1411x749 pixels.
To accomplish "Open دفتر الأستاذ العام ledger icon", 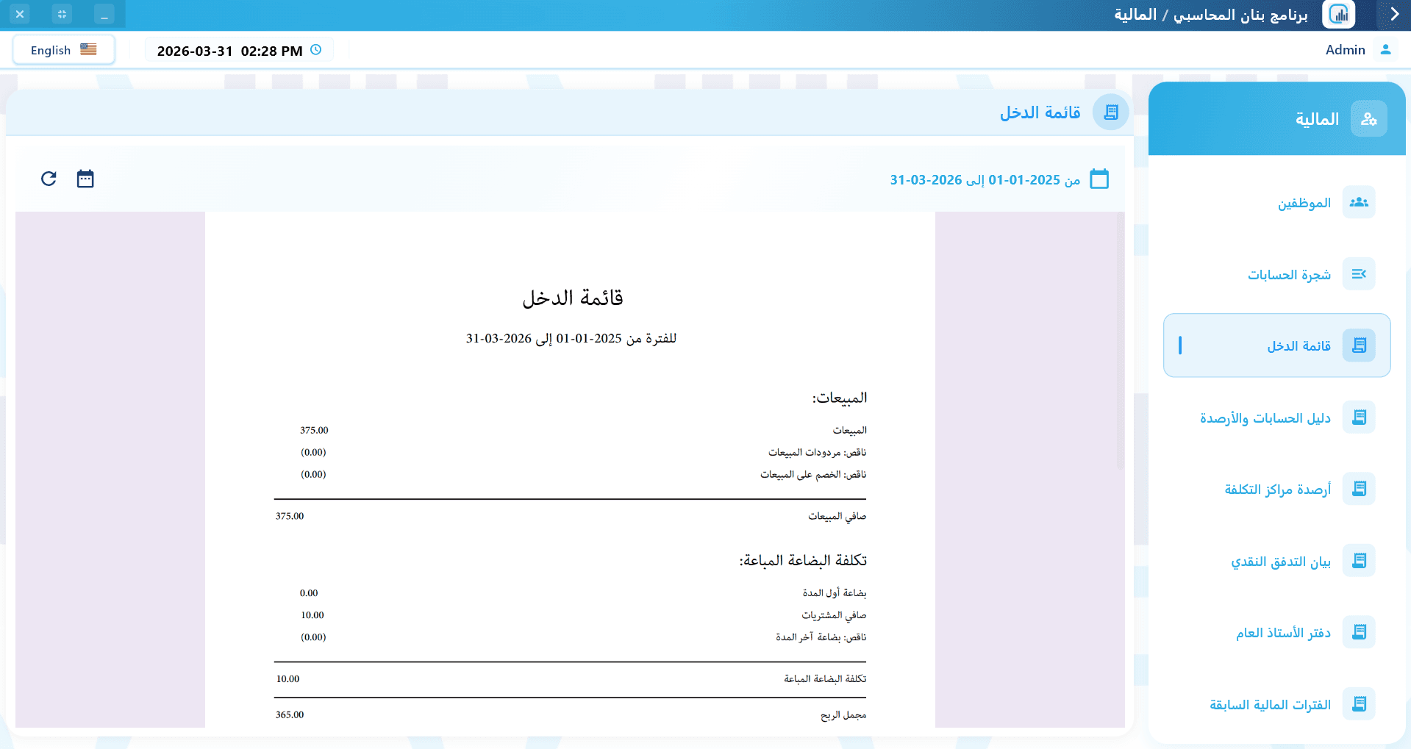I will click(x=1358, y=631).
